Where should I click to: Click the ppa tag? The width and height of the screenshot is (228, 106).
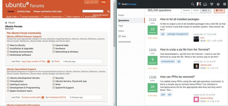coord(163,94)
